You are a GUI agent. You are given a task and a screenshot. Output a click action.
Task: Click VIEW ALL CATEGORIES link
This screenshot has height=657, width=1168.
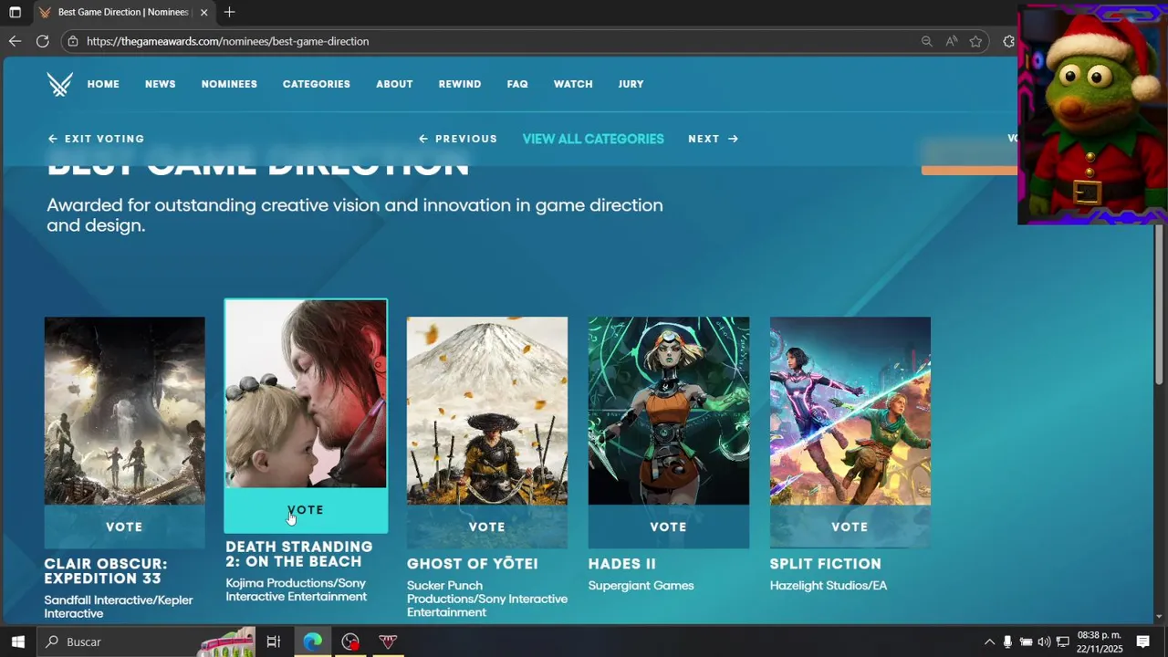click(x=593, y=139)
